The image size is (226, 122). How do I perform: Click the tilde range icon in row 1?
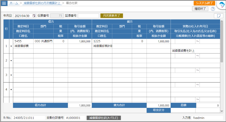[x=197, y=41]
